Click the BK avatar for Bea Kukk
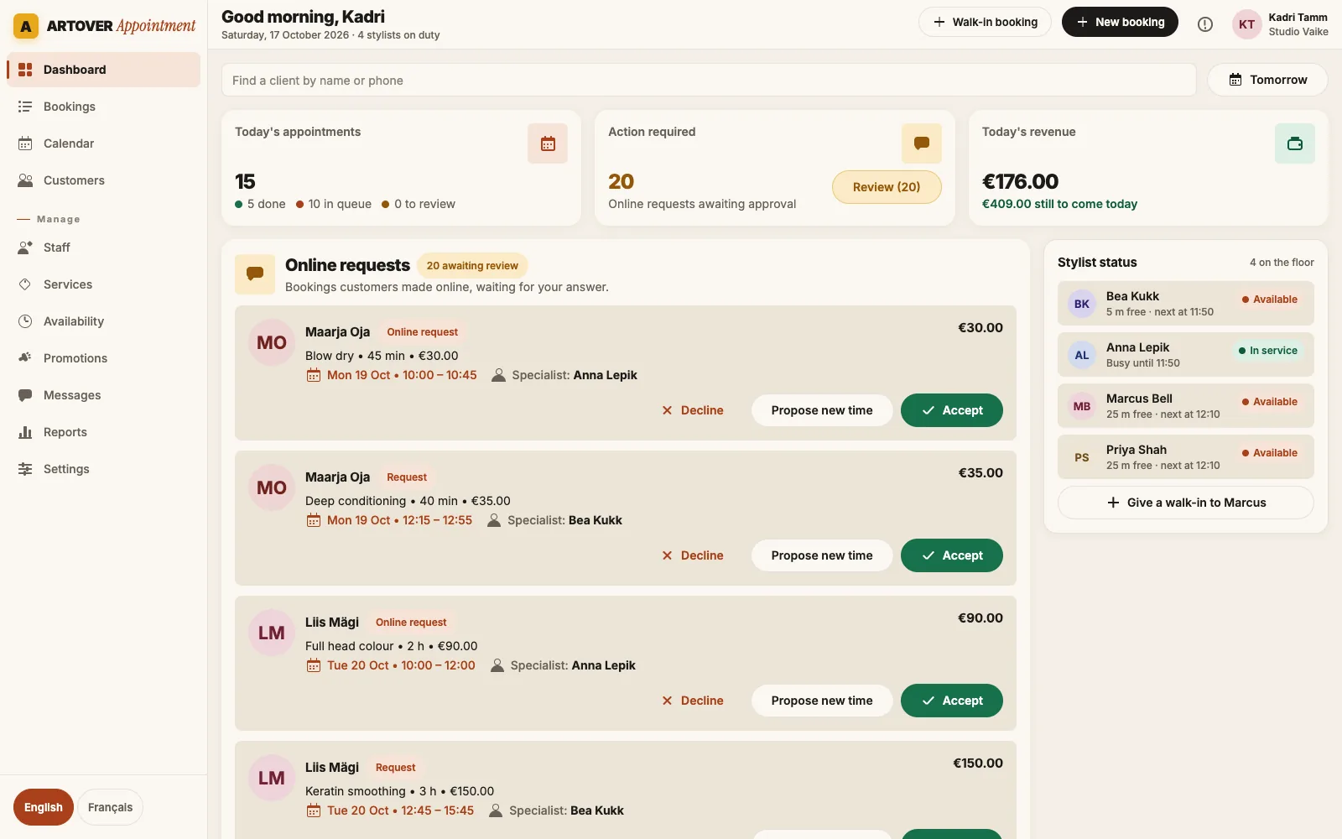 click(x=1082, y=304)
